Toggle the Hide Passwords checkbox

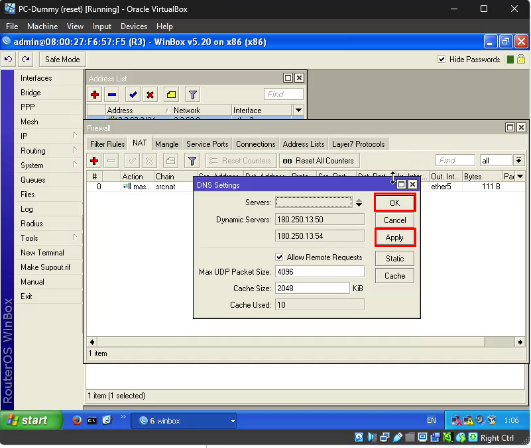[x=442, y=60]
